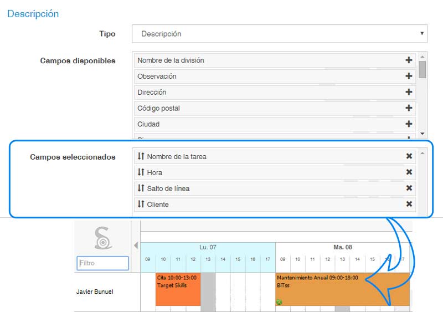
Task: Select resource Javier Bunuel
Action: [x=95, y=291]
